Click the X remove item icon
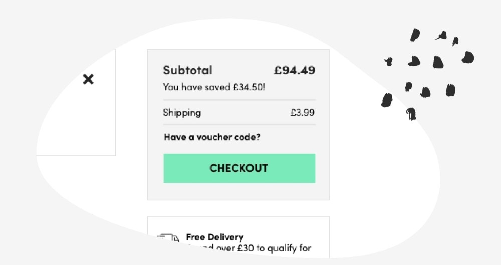The height and width of the screenshot is (265, 501). [88, 79]
